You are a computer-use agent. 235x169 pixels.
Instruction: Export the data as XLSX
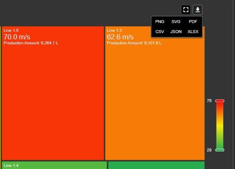[x=193, y=32]
